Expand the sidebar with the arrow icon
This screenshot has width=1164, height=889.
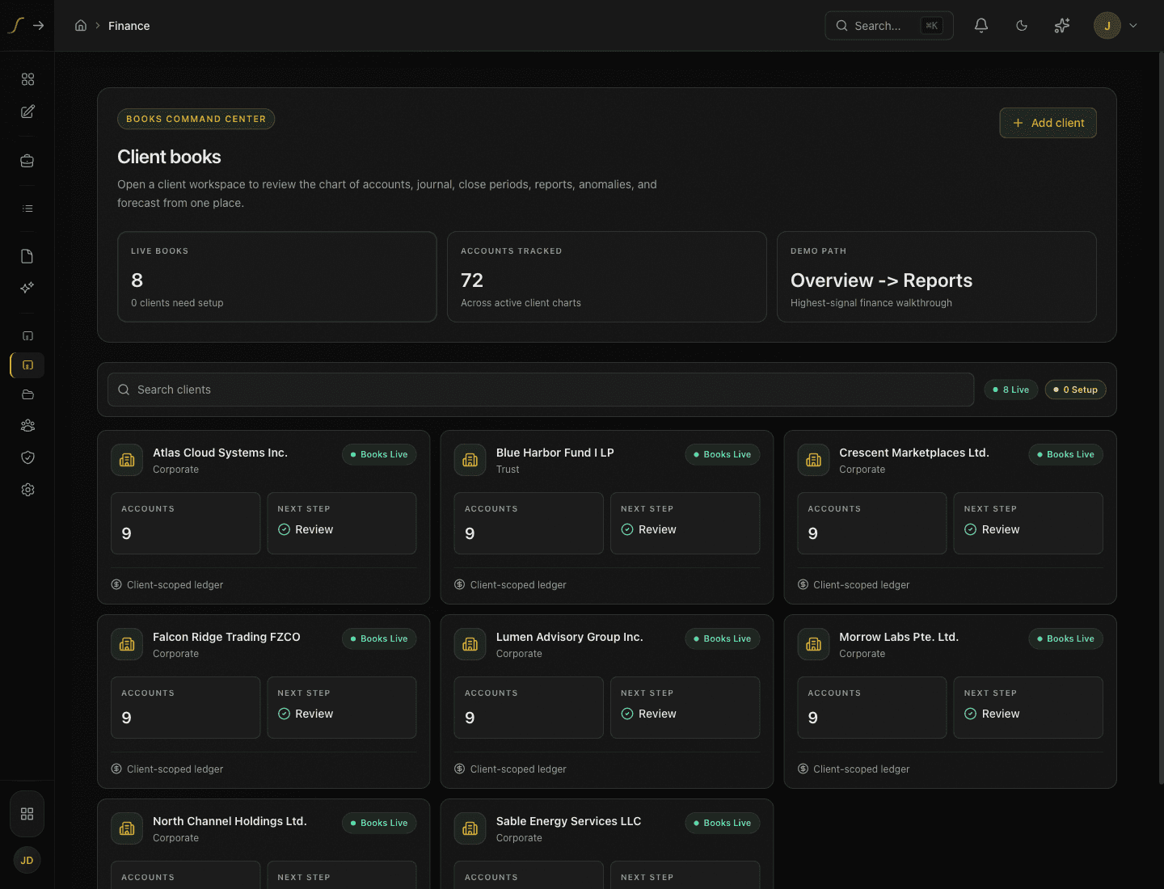[38, 25]
